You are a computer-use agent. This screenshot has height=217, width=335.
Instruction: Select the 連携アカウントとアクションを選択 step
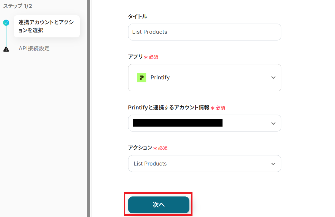46,26
